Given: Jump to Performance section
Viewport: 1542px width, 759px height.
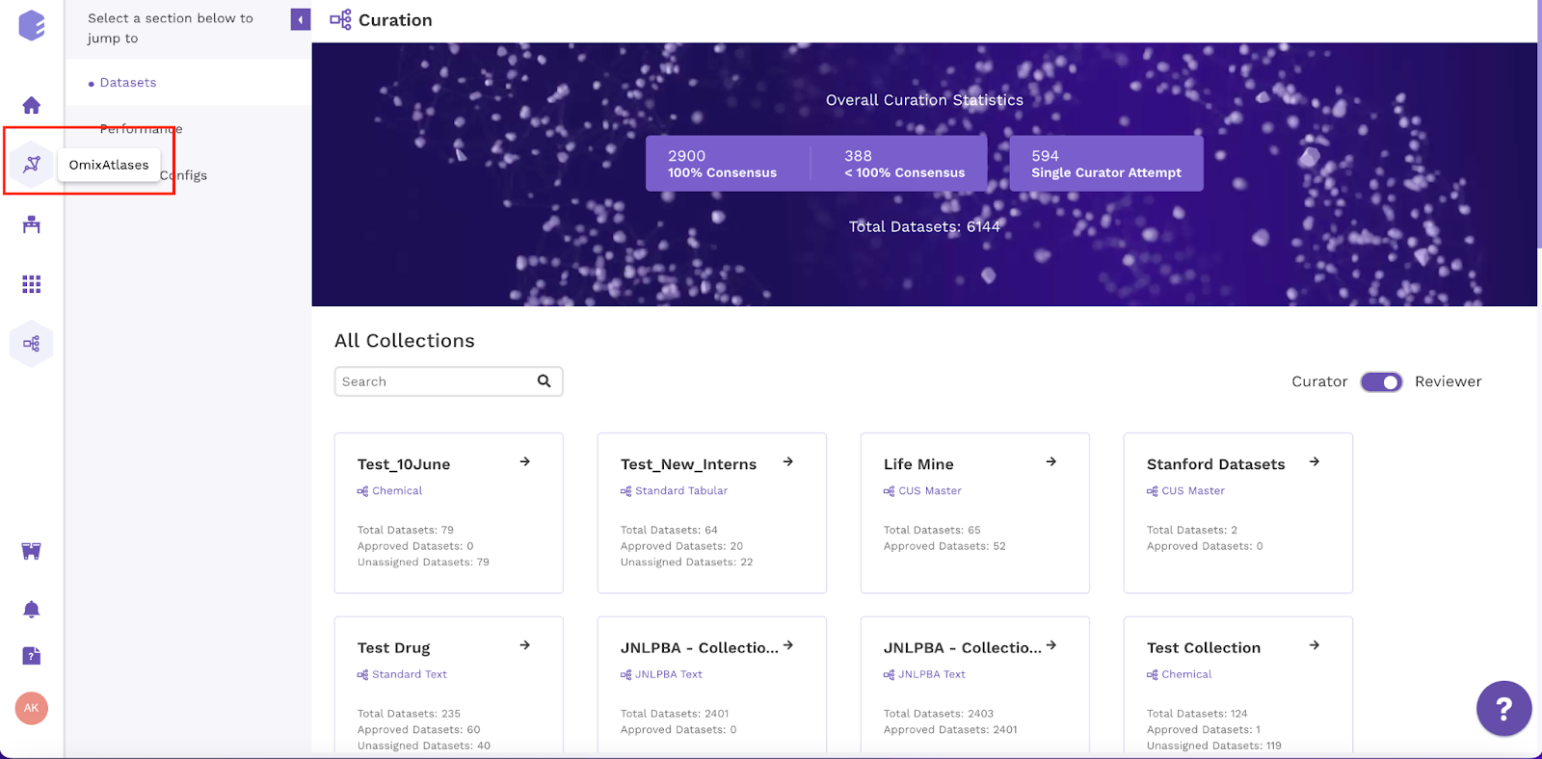Looking at the screenshot, I should [141, 129].
